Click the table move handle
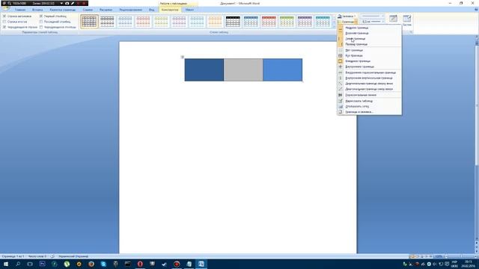Image resolution: width=479 pixels, height=269 pixels. pyautogui.click(x=183, y=57)
